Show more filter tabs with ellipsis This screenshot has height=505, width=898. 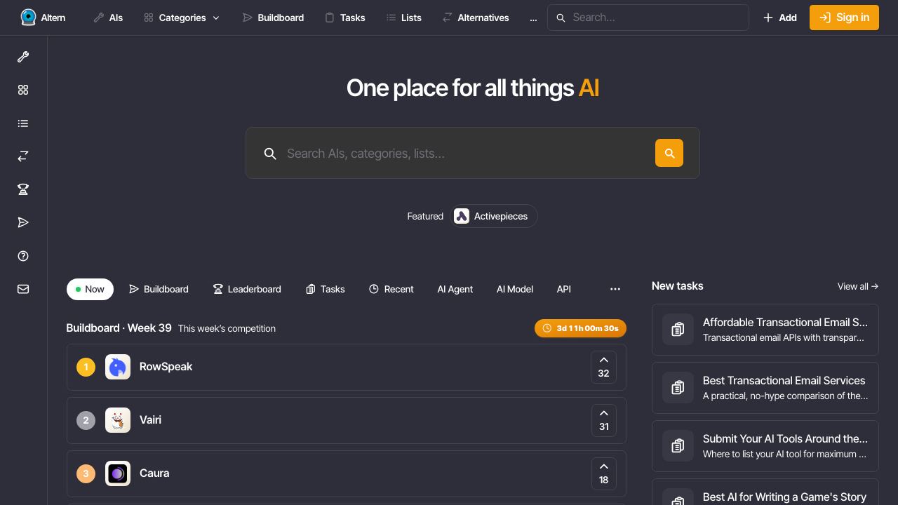point(615,289)
